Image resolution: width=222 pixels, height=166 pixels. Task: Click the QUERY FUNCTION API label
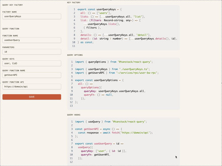pos(13,82)
